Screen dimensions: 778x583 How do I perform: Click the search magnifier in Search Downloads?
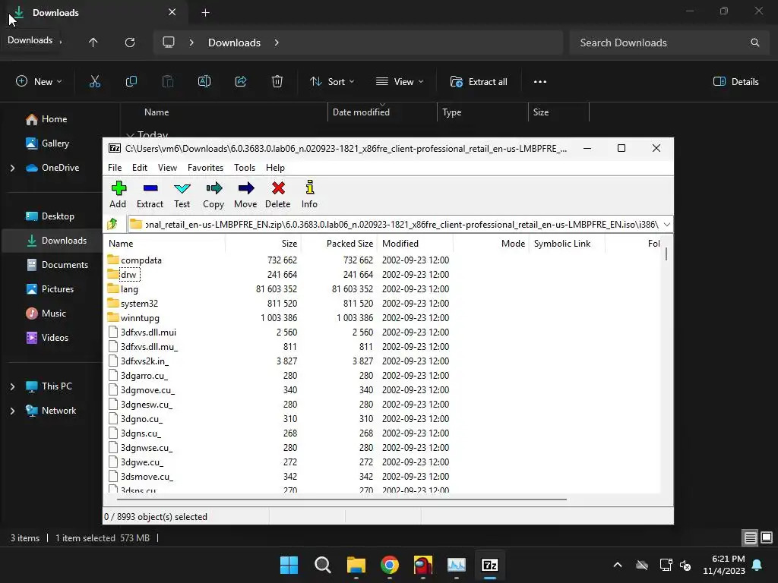pyautogui.click(x=754, y=43)
